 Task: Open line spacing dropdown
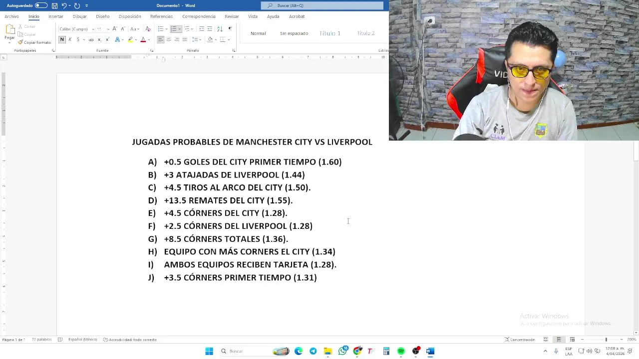(x=195, y=39)
